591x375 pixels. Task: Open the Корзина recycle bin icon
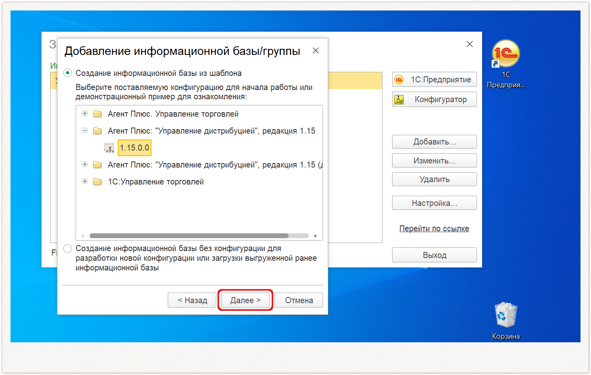pos(506,315)
